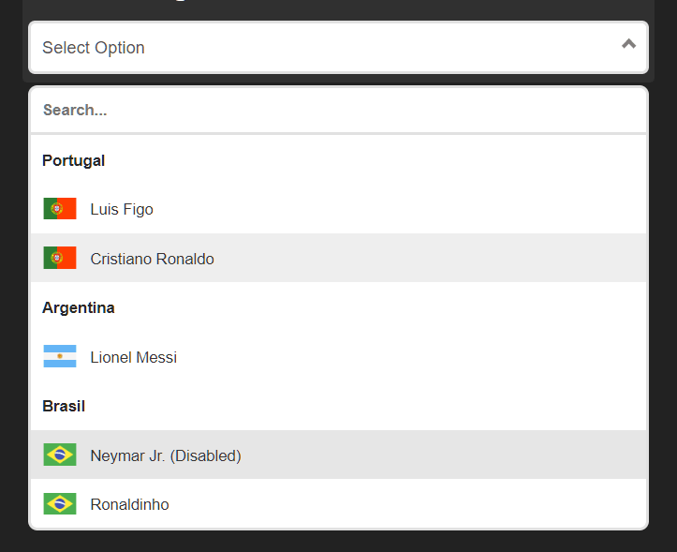677x552 pixels.
Task: Focus the Search... input field
Action: (x=338, y=110)
